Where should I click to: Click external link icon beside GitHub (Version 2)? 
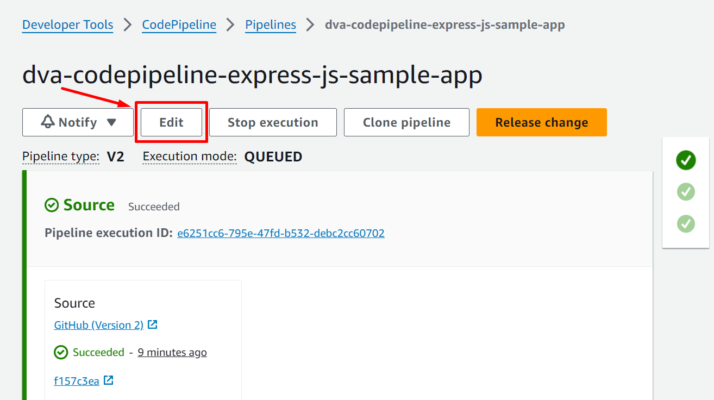point(153,324)
